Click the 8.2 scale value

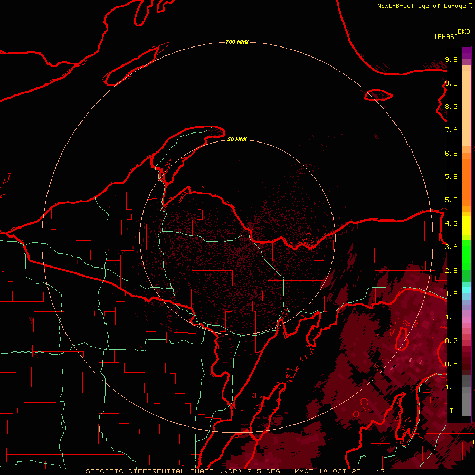click(x=451, y=106)
